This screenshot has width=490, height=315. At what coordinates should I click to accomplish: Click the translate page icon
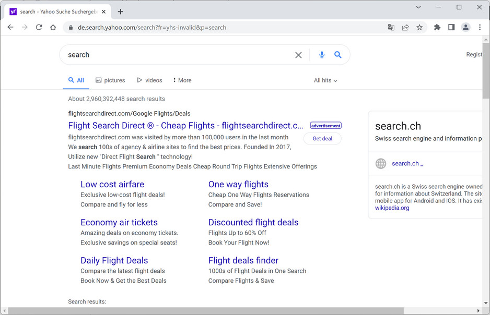click(391, 28)
